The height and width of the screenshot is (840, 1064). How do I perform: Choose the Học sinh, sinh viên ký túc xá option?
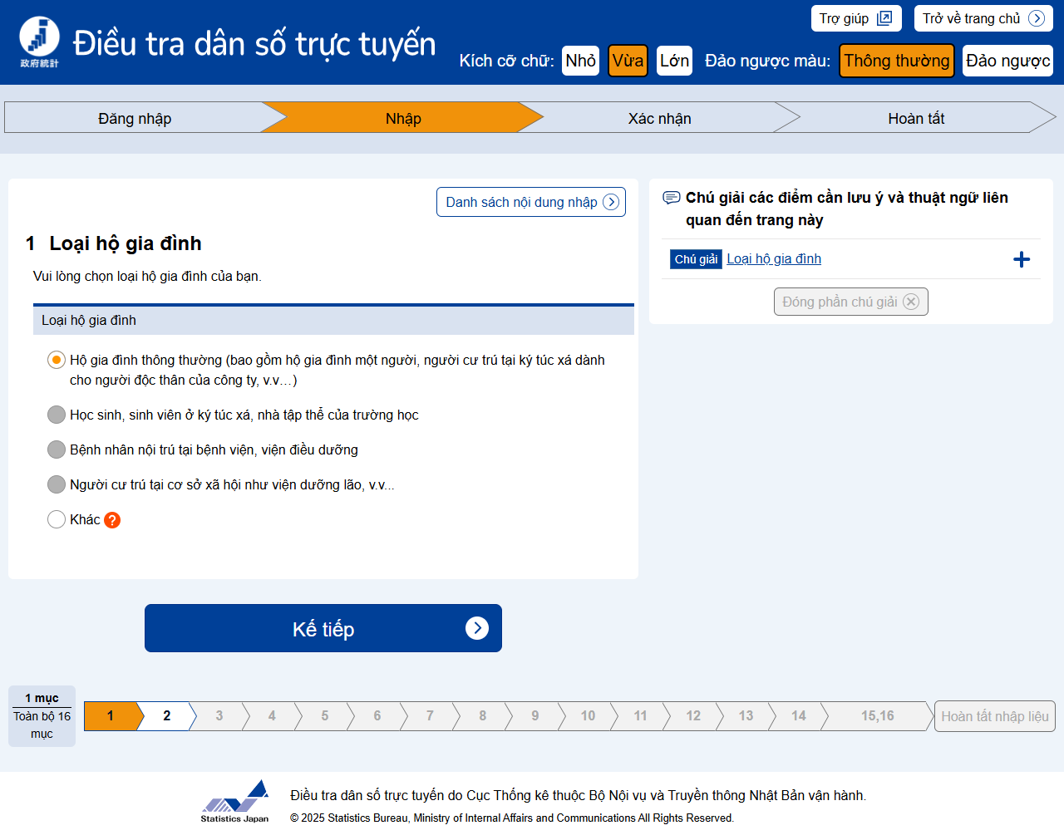point(57,415)
